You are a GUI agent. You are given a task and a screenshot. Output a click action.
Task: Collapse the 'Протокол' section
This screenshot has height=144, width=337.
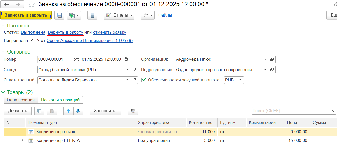click(x=3, y=26)
